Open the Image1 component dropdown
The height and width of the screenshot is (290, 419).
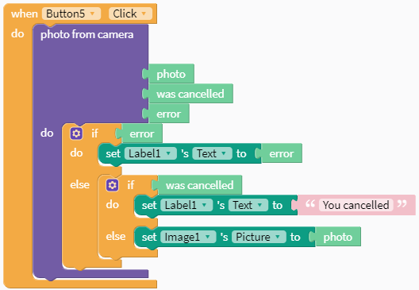[x=188, y=237]
